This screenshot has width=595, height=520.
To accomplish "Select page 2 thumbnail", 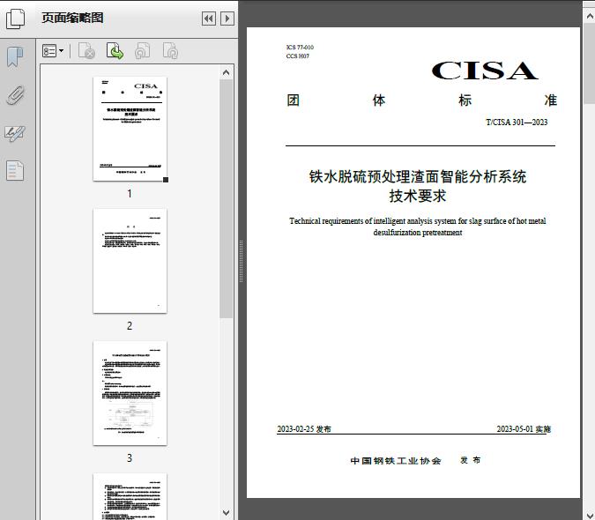I will [130, 261].
